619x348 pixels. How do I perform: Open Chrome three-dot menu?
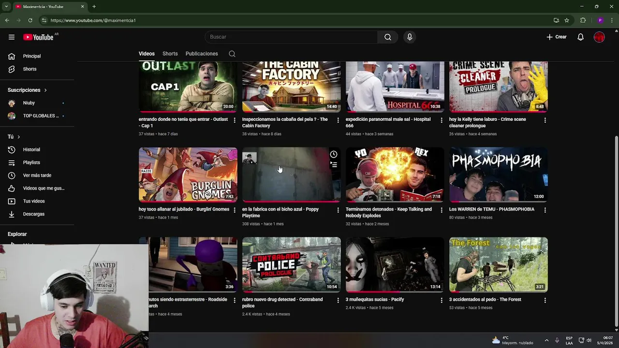click(x=612, y=20)
